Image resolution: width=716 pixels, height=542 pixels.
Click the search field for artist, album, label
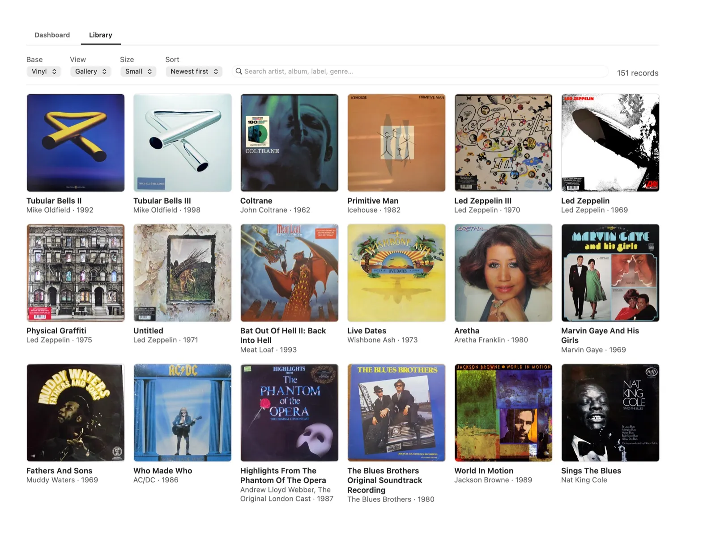pos(420,71)
